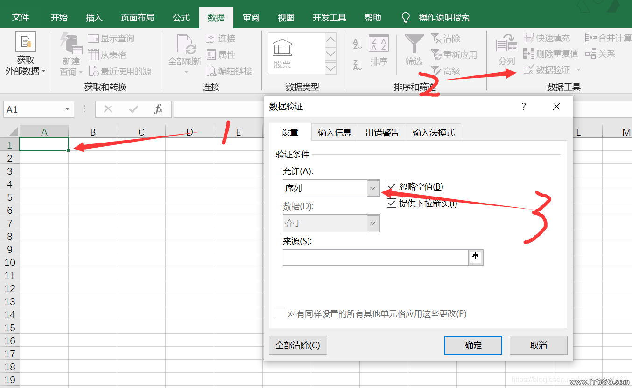Click the 全部清除 button
Viewport: 632px width, 388px height.
pyautogui.click(x=298, y=346)
